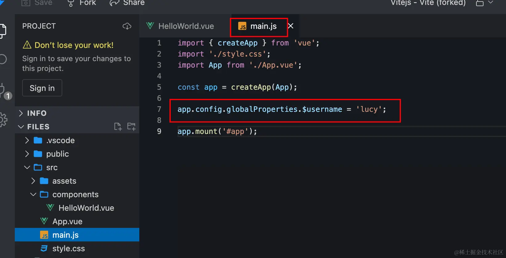Open the layout switcher dropdown arrow
The image size is (506, 258).
pos(491,3)
